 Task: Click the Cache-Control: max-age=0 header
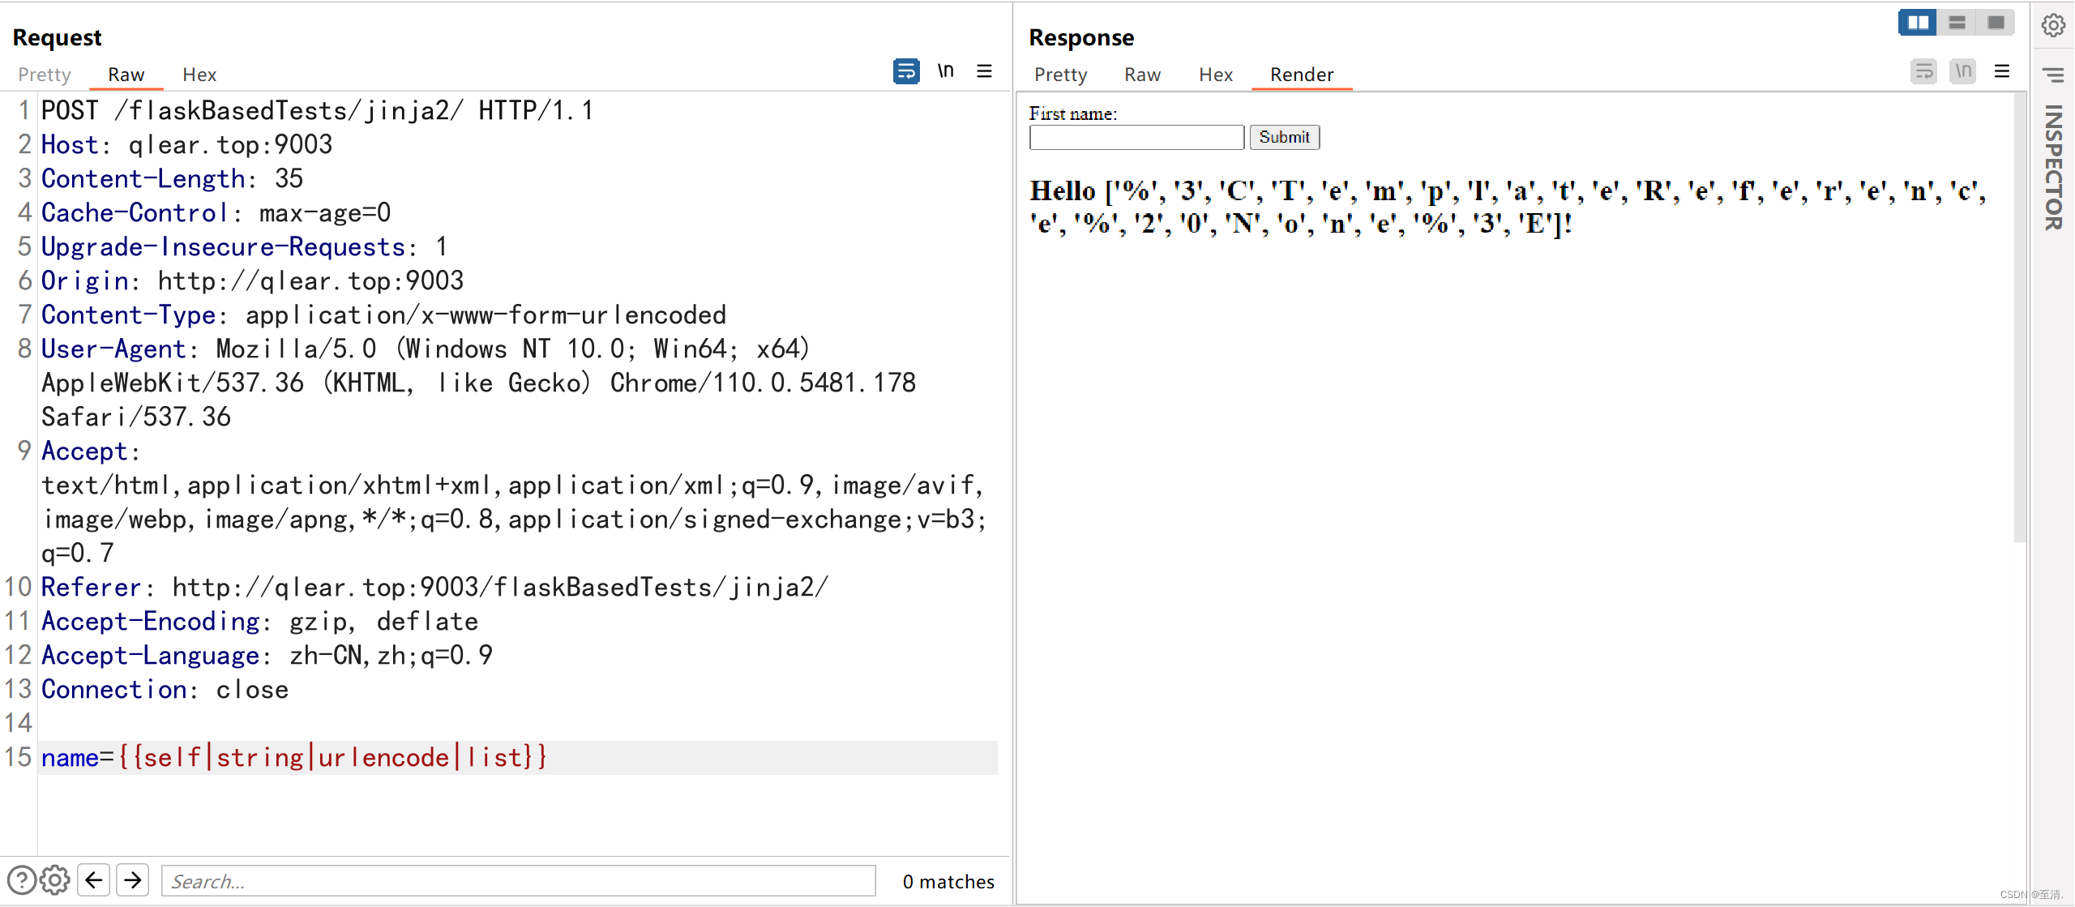click(x=216, y=212)
